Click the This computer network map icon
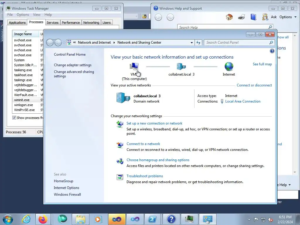The width and height of the screenshot is (300, 225). 134,67
